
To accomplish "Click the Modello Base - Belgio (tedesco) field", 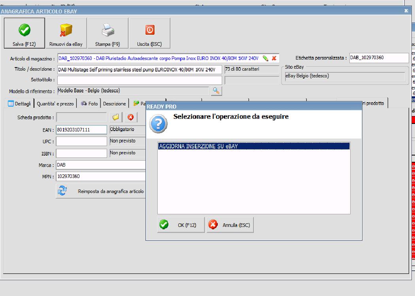I will [133, 91].
